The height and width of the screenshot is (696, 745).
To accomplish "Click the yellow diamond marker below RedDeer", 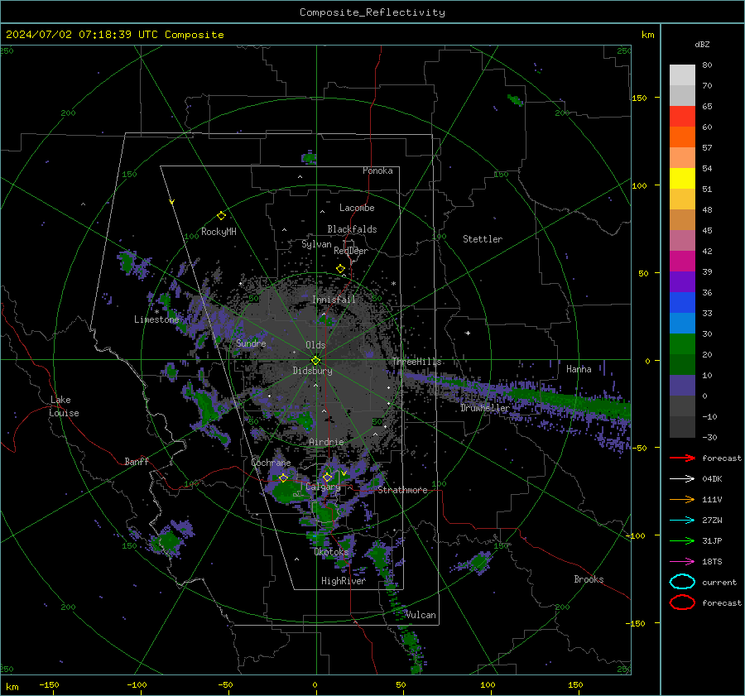I will pyautogui.click(x=341, y=269).
